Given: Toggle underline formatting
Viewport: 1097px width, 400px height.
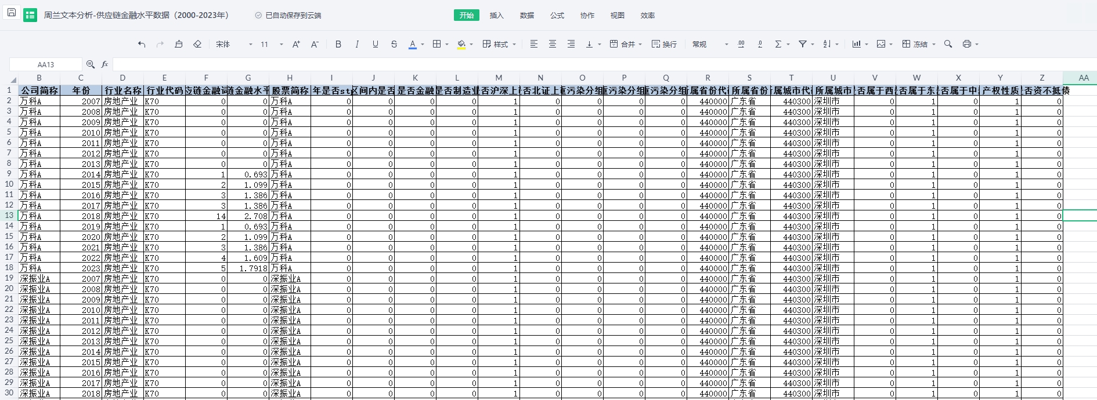Looking at the screenshot, I should tap(376, 44).
